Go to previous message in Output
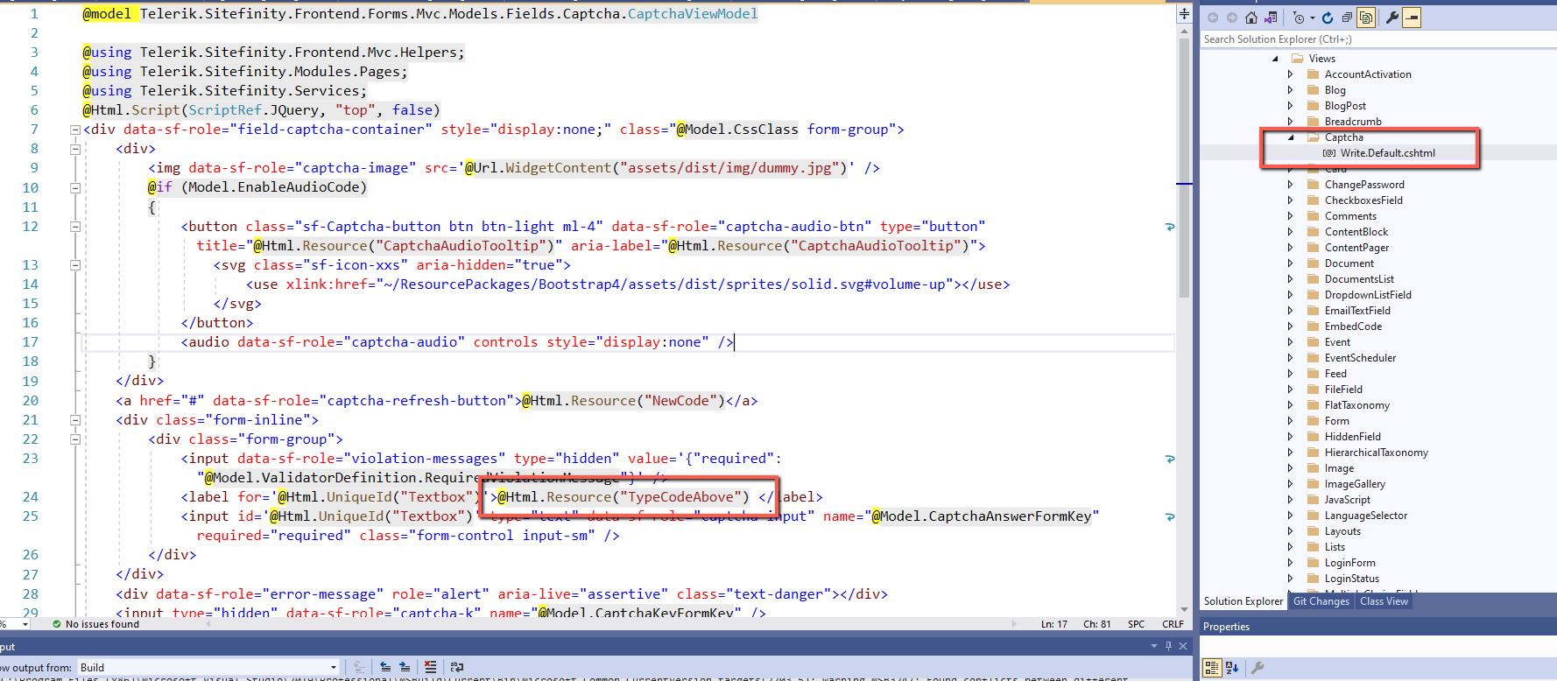 pos(385,667)
